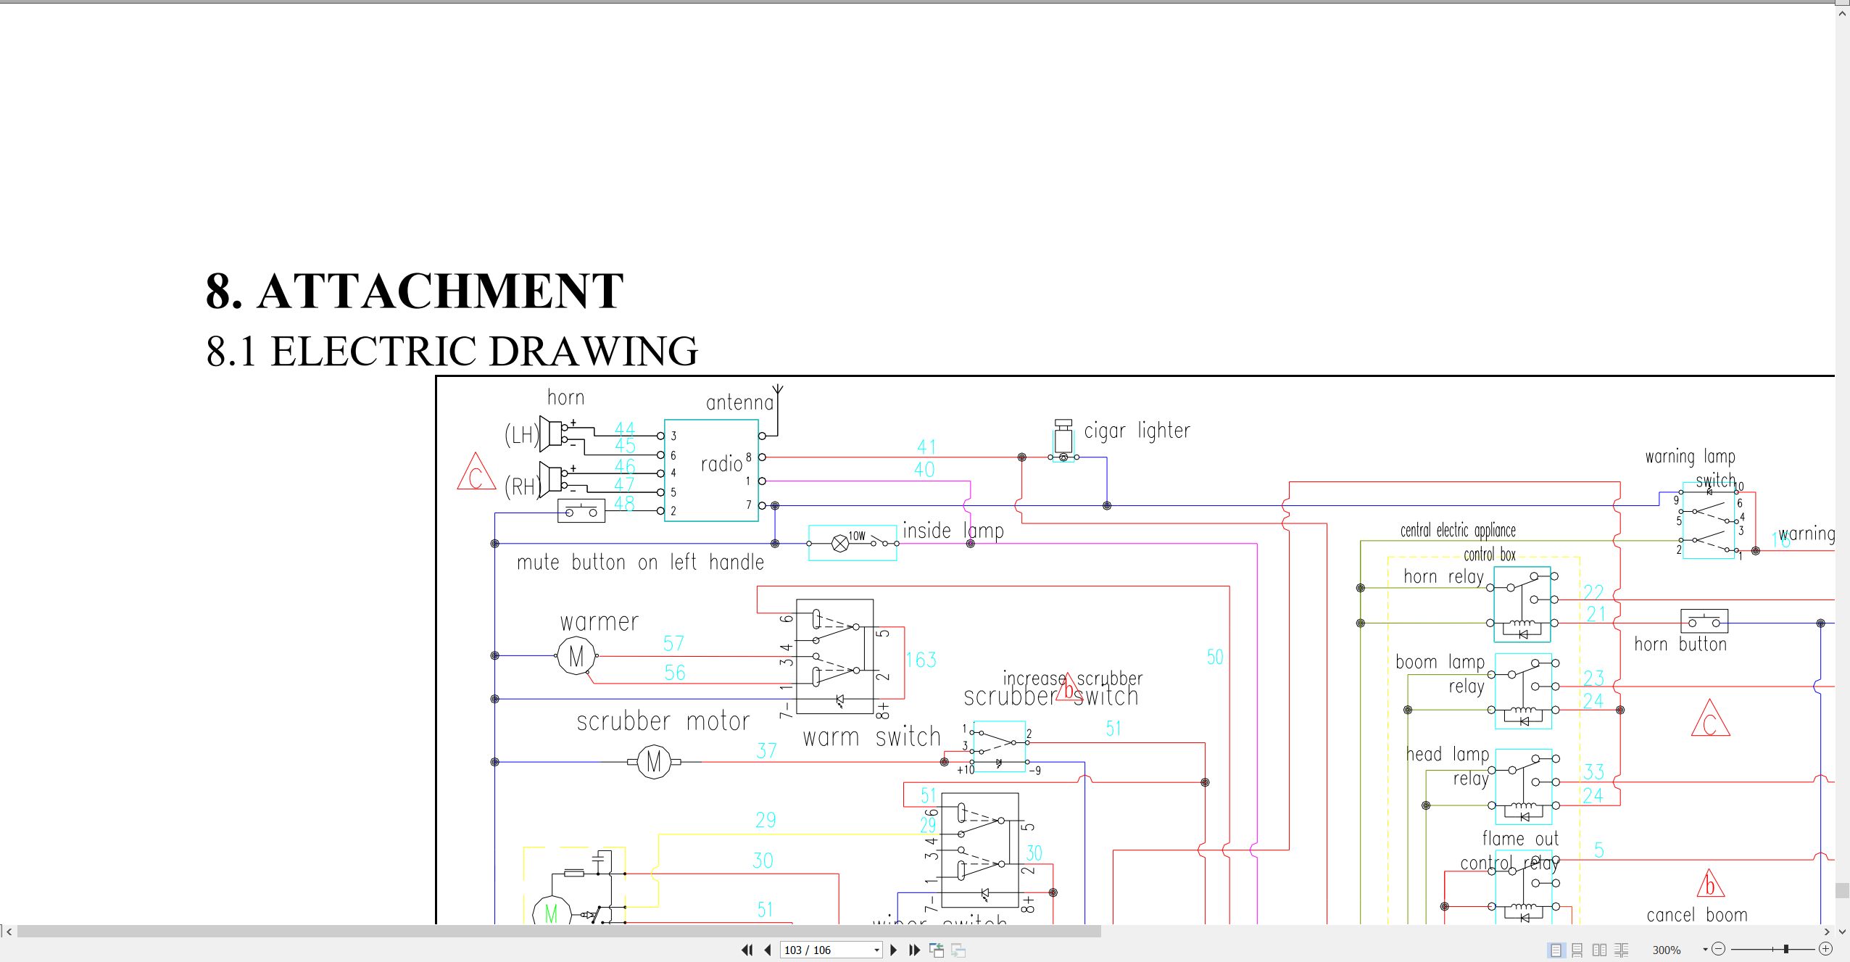Select single page view mode
Screen dimensions: 1850x962
[1556, 950]
